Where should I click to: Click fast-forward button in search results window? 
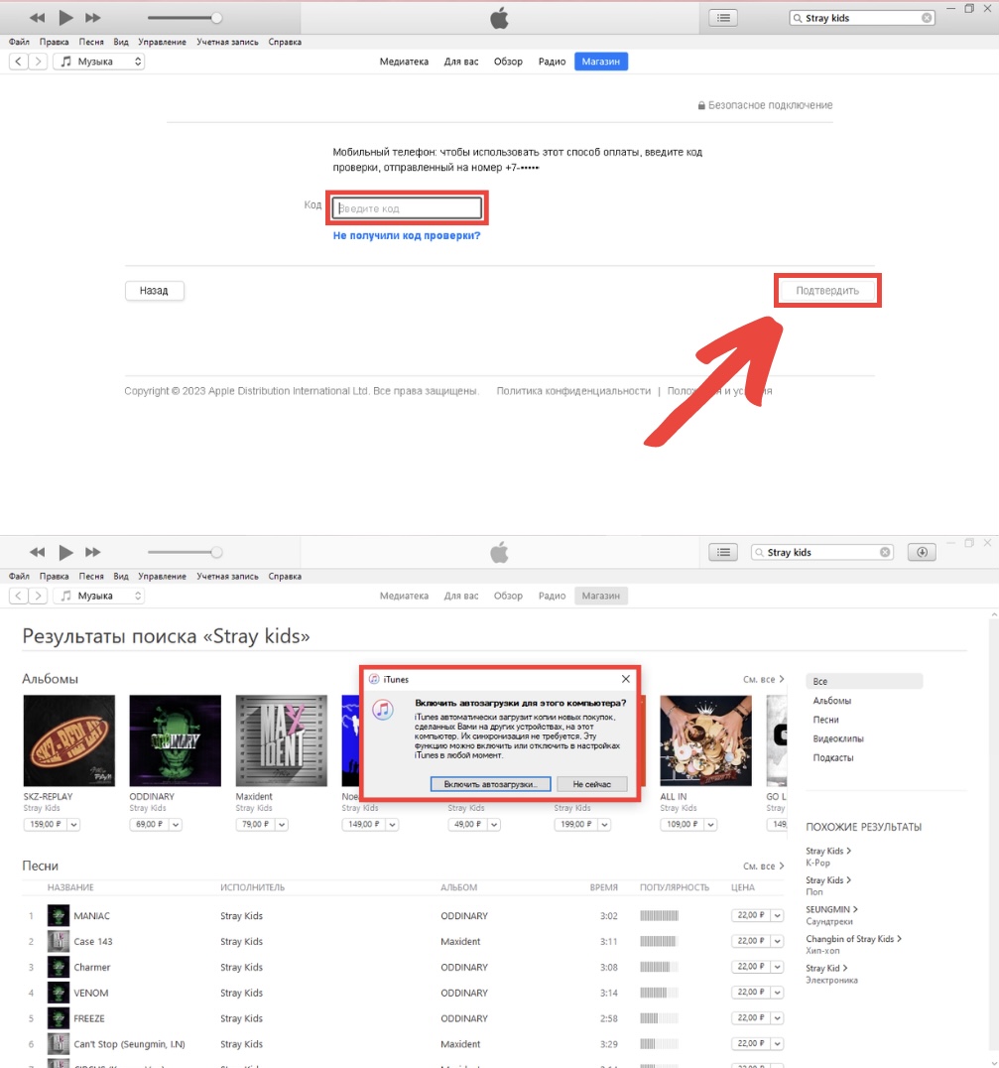pyautogui.click(x=93, y=553)
